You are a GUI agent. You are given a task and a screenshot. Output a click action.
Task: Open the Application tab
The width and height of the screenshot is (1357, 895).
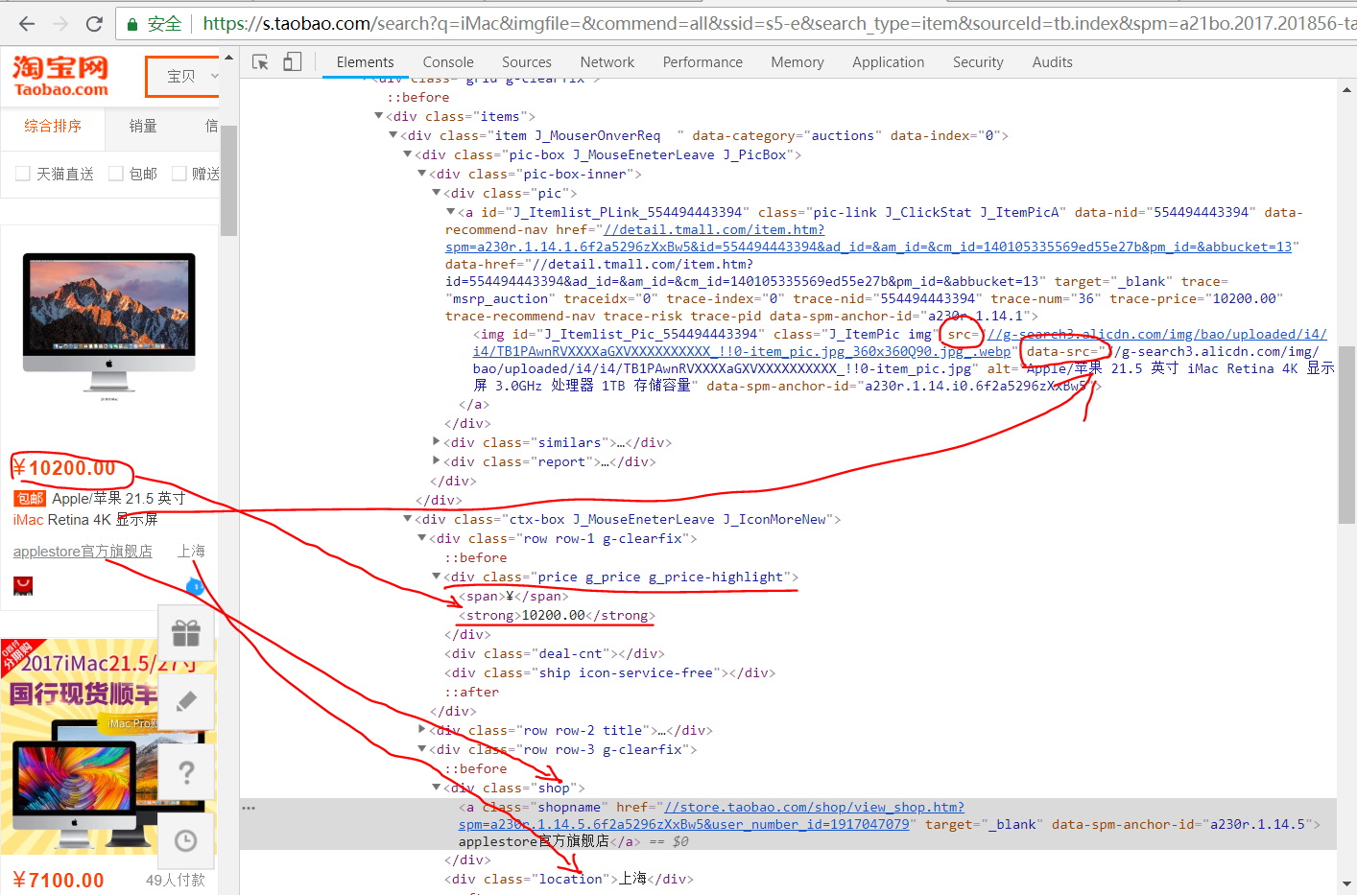click(889, 62)
